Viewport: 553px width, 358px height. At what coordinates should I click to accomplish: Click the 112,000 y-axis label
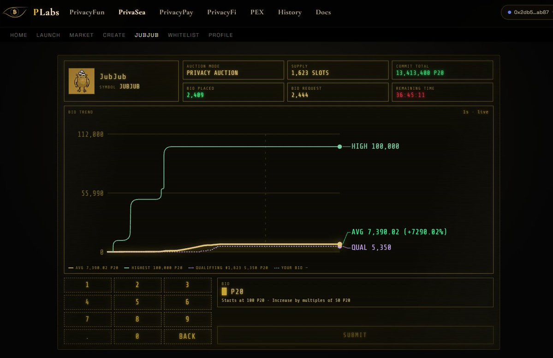click(x=91, y=134)
